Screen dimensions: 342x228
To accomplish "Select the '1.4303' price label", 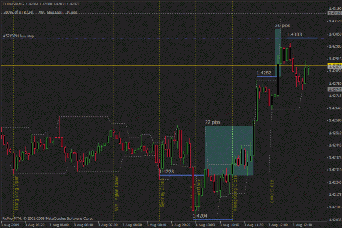I will 294,34.
